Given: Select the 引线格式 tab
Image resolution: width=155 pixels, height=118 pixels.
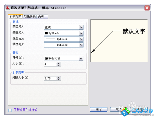Looking at the screenshot, I should click(x=16, y=16).
